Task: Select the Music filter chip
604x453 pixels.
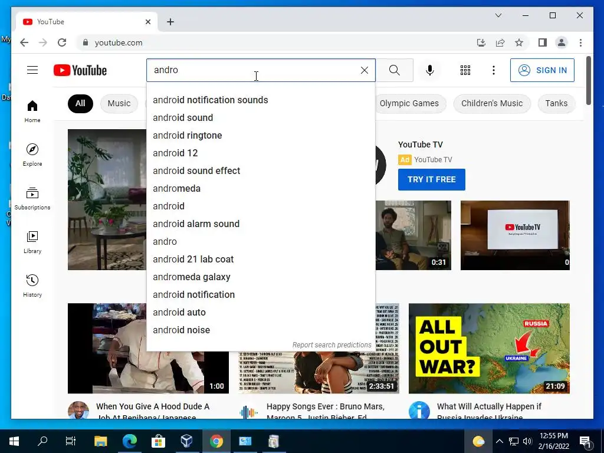Action: pos(119,103)
